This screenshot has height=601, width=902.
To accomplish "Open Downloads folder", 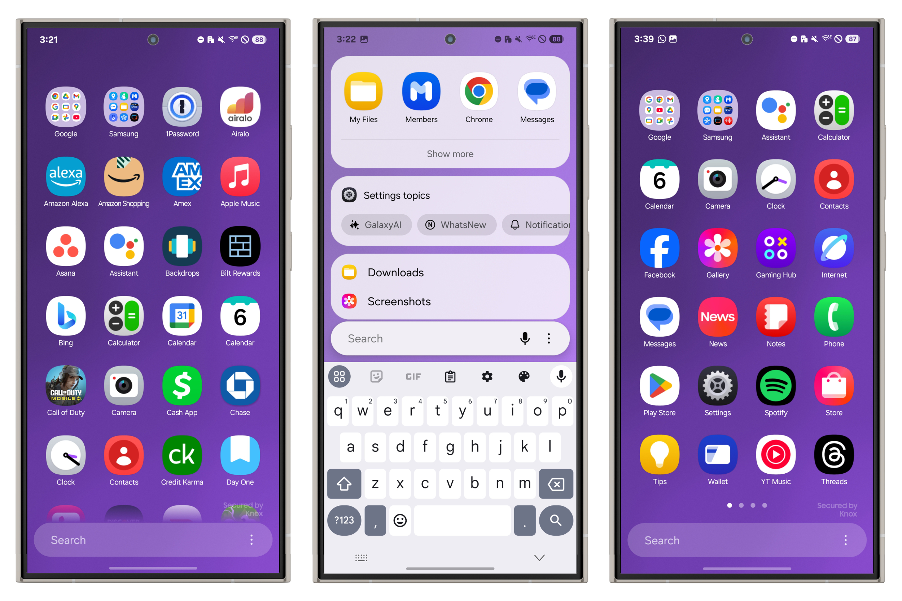I will click(x=396, y=272).
